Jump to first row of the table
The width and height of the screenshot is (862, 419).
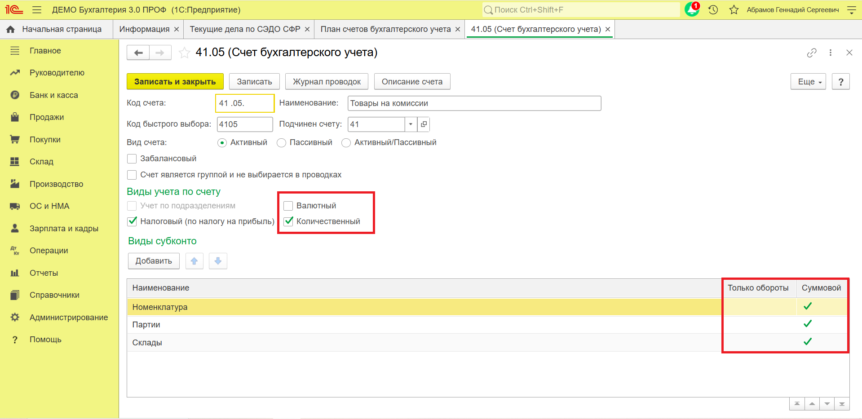[797, 404]
